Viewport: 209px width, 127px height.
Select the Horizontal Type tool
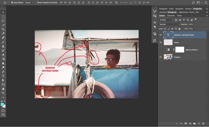pos(3,76)
